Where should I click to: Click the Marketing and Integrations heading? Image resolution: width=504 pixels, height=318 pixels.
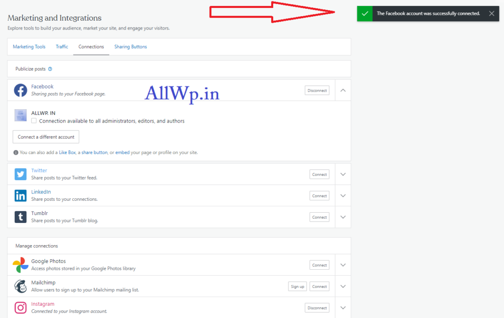(54, 18)
